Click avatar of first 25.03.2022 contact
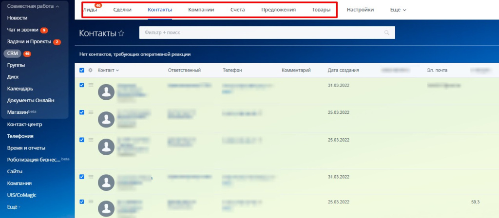 (106, 120)
